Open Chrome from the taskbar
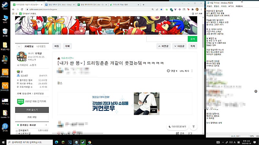Image resolution: width=259 pixels, height=145 pixels. pos(90,142)
